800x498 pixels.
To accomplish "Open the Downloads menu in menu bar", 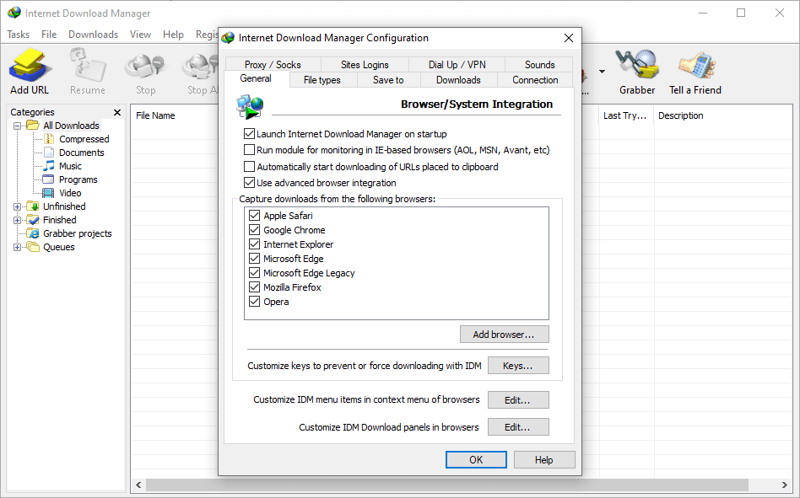I will tap(93, 34).
